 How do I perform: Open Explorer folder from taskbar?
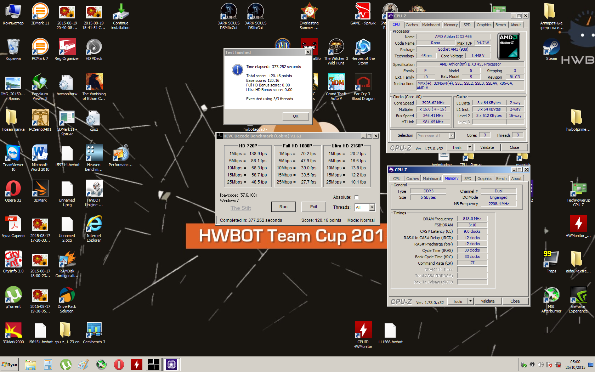coord(30,365)
